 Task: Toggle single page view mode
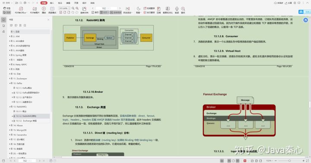click(x=95, y=13)
